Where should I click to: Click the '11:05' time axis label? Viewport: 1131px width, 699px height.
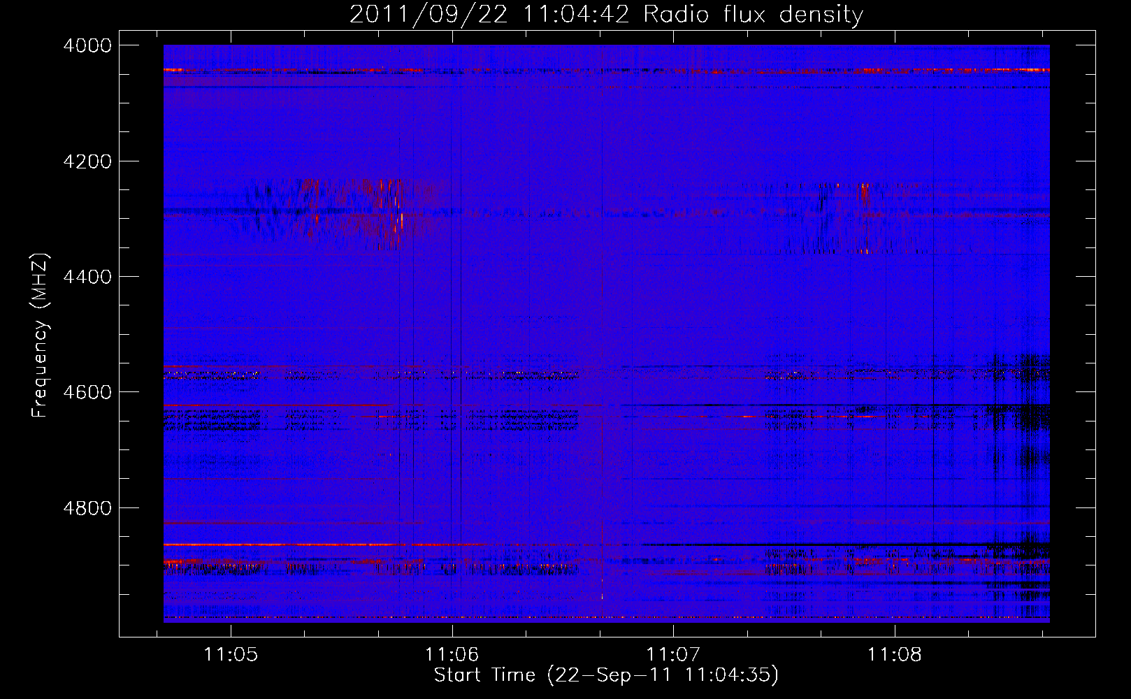[x=231, y=655]
